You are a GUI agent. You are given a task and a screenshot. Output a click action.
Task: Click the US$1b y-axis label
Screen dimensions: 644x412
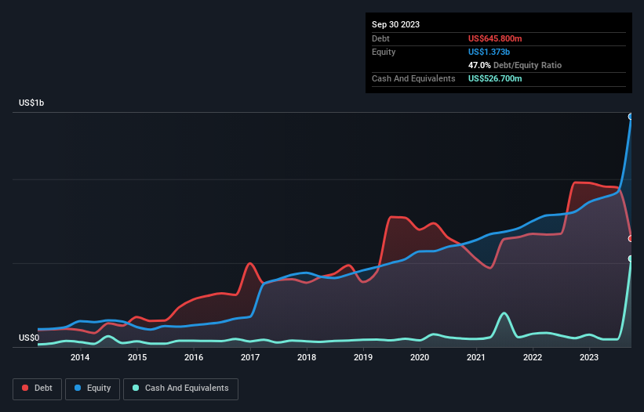point(31,103)
